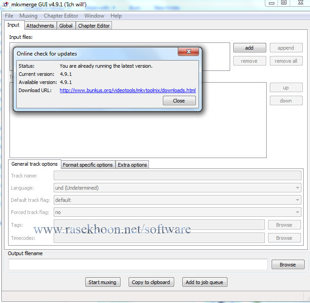Image resolution: width=310 pixels, height=303 pixels.
Task: Select the Format specific options tab
Action: click(88, 165)
